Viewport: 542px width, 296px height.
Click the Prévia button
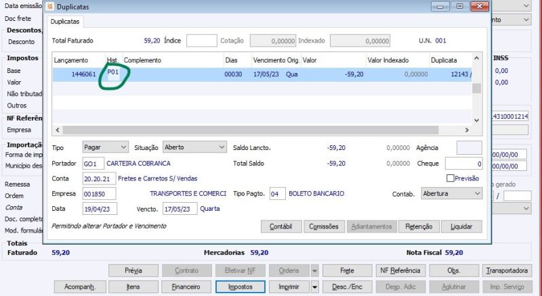(x=133, y=270)
